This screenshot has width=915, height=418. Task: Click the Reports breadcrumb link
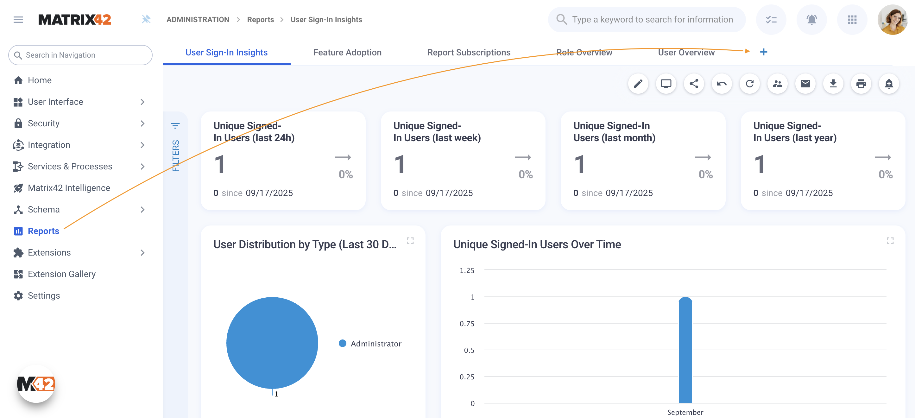point(260,20)
